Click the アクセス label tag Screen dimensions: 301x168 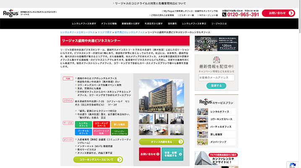tap(68, 100)
